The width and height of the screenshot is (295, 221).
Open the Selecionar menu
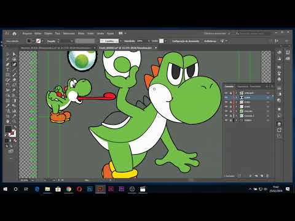(69, 33)
